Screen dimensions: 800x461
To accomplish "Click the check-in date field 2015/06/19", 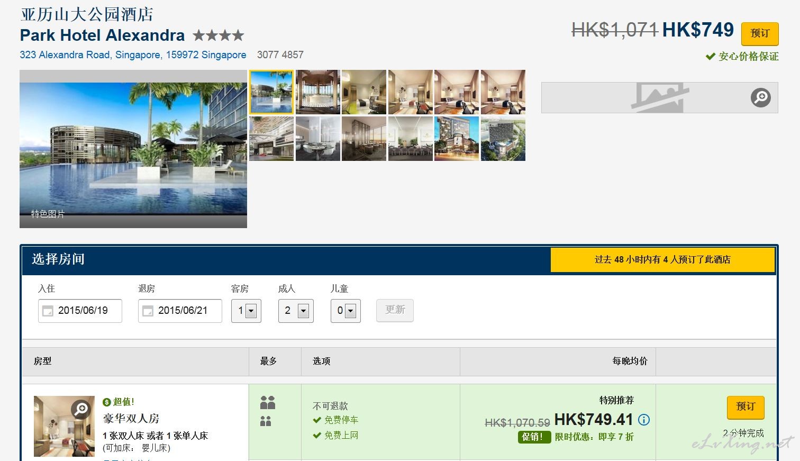I will [80, 311].
